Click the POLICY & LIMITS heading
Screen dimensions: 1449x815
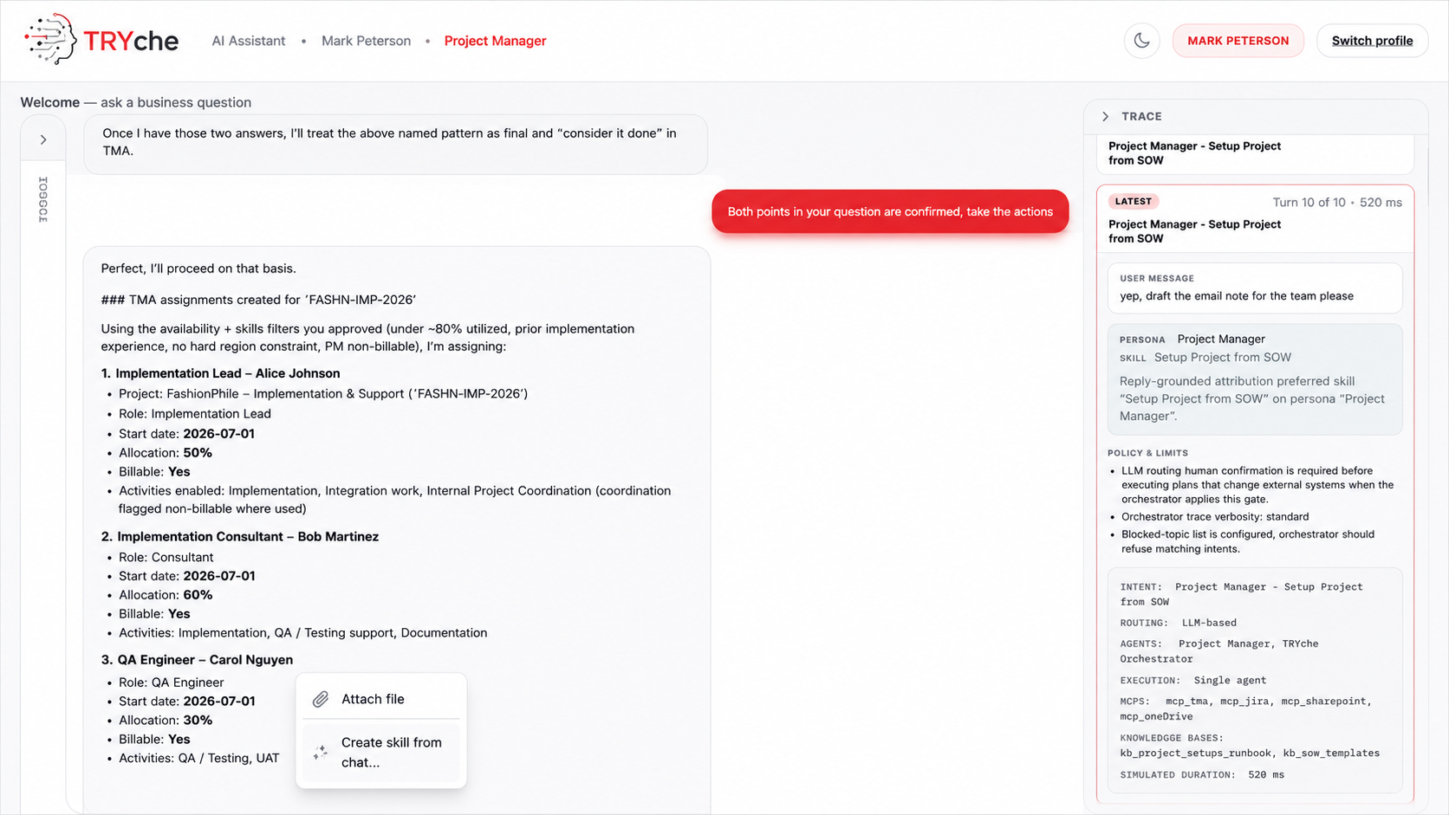coord(1147,453)
